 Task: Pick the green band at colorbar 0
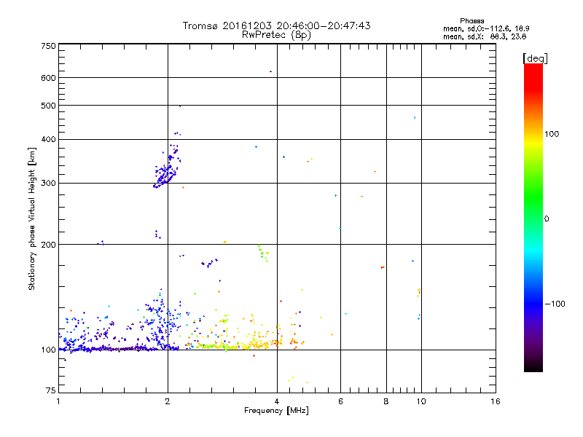click(533, 218)
